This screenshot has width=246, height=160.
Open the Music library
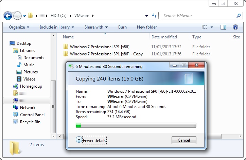point(29,65)
